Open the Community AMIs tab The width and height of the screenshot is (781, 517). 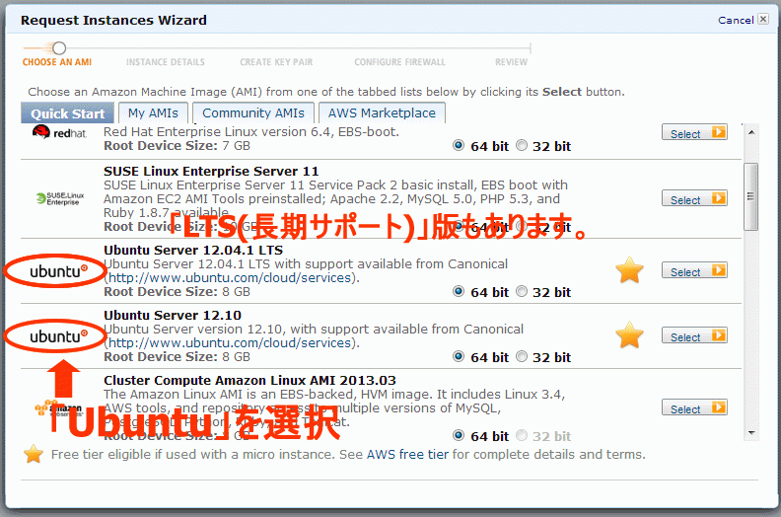[253, 113]
